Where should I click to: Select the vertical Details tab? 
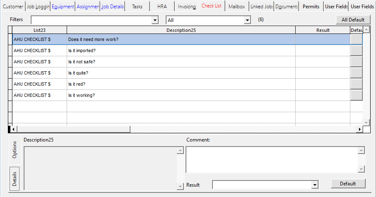coord(15,178)
